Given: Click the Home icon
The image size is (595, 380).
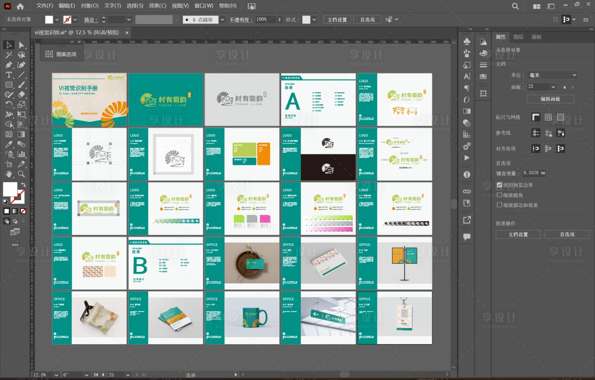Looking at the screenshot, I should (x=20, y=6).
